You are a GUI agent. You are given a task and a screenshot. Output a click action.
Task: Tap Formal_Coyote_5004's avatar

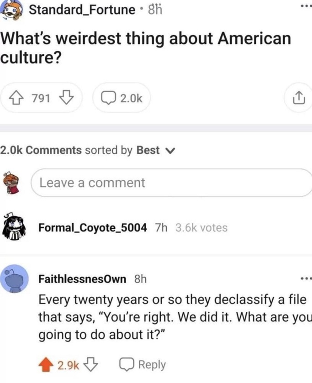click(14, 227)
